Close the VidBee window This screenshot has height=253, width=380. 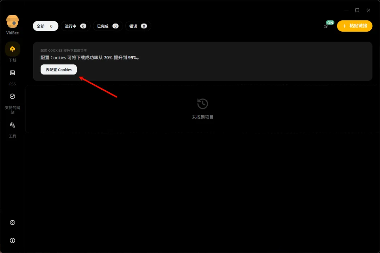click(x=369, y=10)
